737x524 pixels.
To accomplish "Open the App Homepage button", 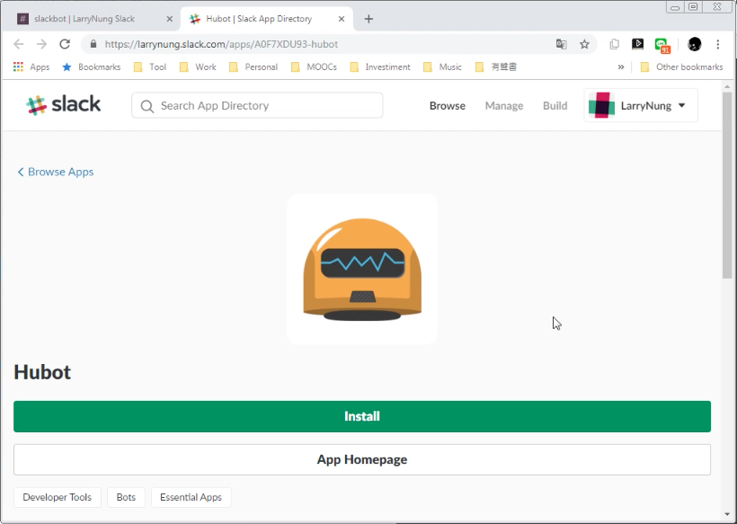I will pyautogui.click(x=362, y=459).
